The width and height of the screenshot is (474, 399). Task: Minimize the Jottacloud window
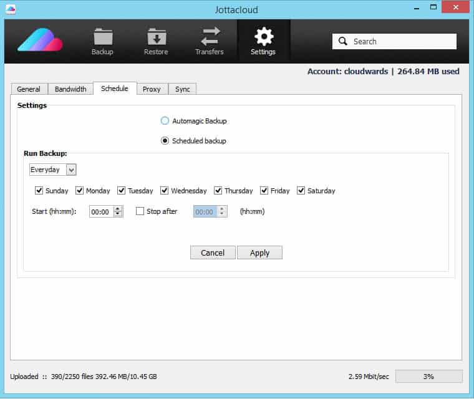pyautogui.click(x=417, y=8)
